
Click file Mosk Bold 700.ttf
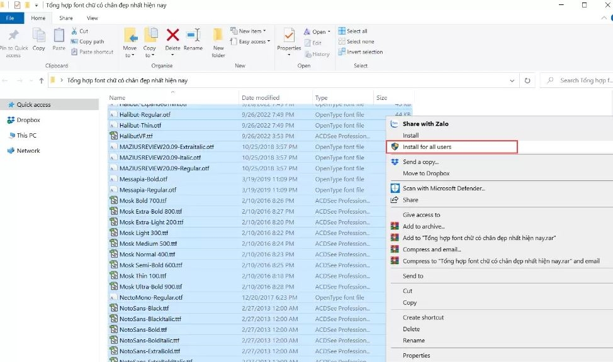coord(143,200)
